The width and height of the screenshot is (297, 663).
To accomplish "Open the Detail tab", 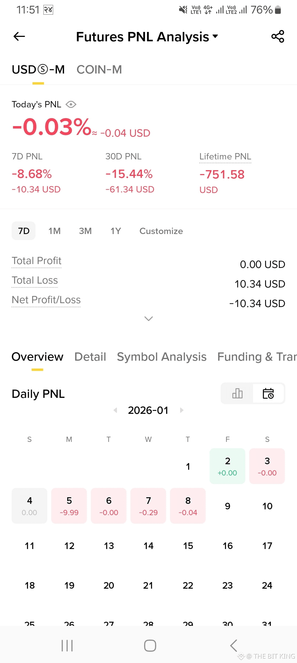I will click(x=90, y=357).
